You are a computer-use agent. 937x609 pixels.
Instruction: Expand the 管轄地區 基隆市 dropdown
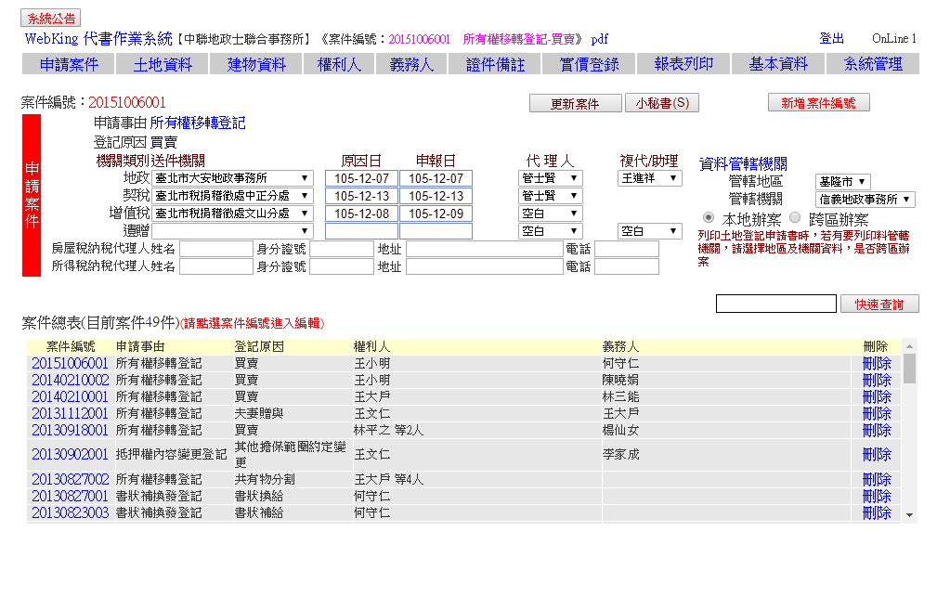(842, 181)
